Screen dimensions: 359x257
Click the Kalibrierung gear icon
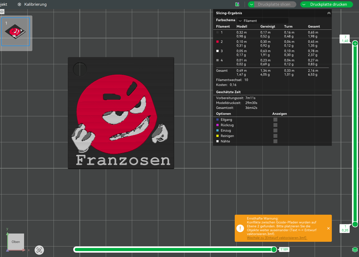[x=19, y=4]
